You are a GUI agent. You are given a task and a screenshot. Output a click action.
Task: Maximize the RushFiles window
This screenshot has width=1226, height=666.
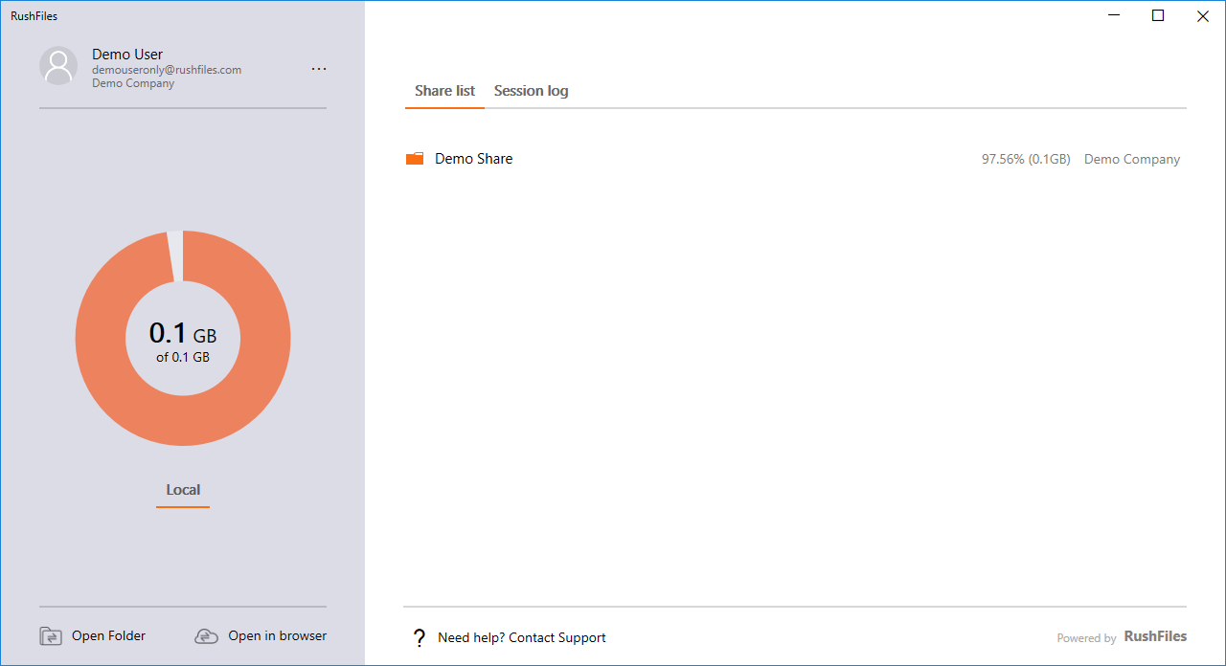[x=1158, y=15]
